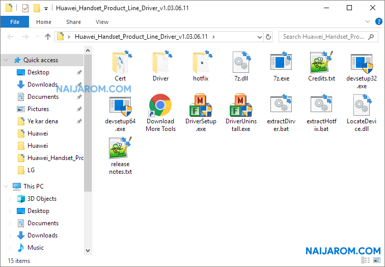Screen dimensions: 385x267
Task: Open the File menu
Action: [x=15, y=22]
